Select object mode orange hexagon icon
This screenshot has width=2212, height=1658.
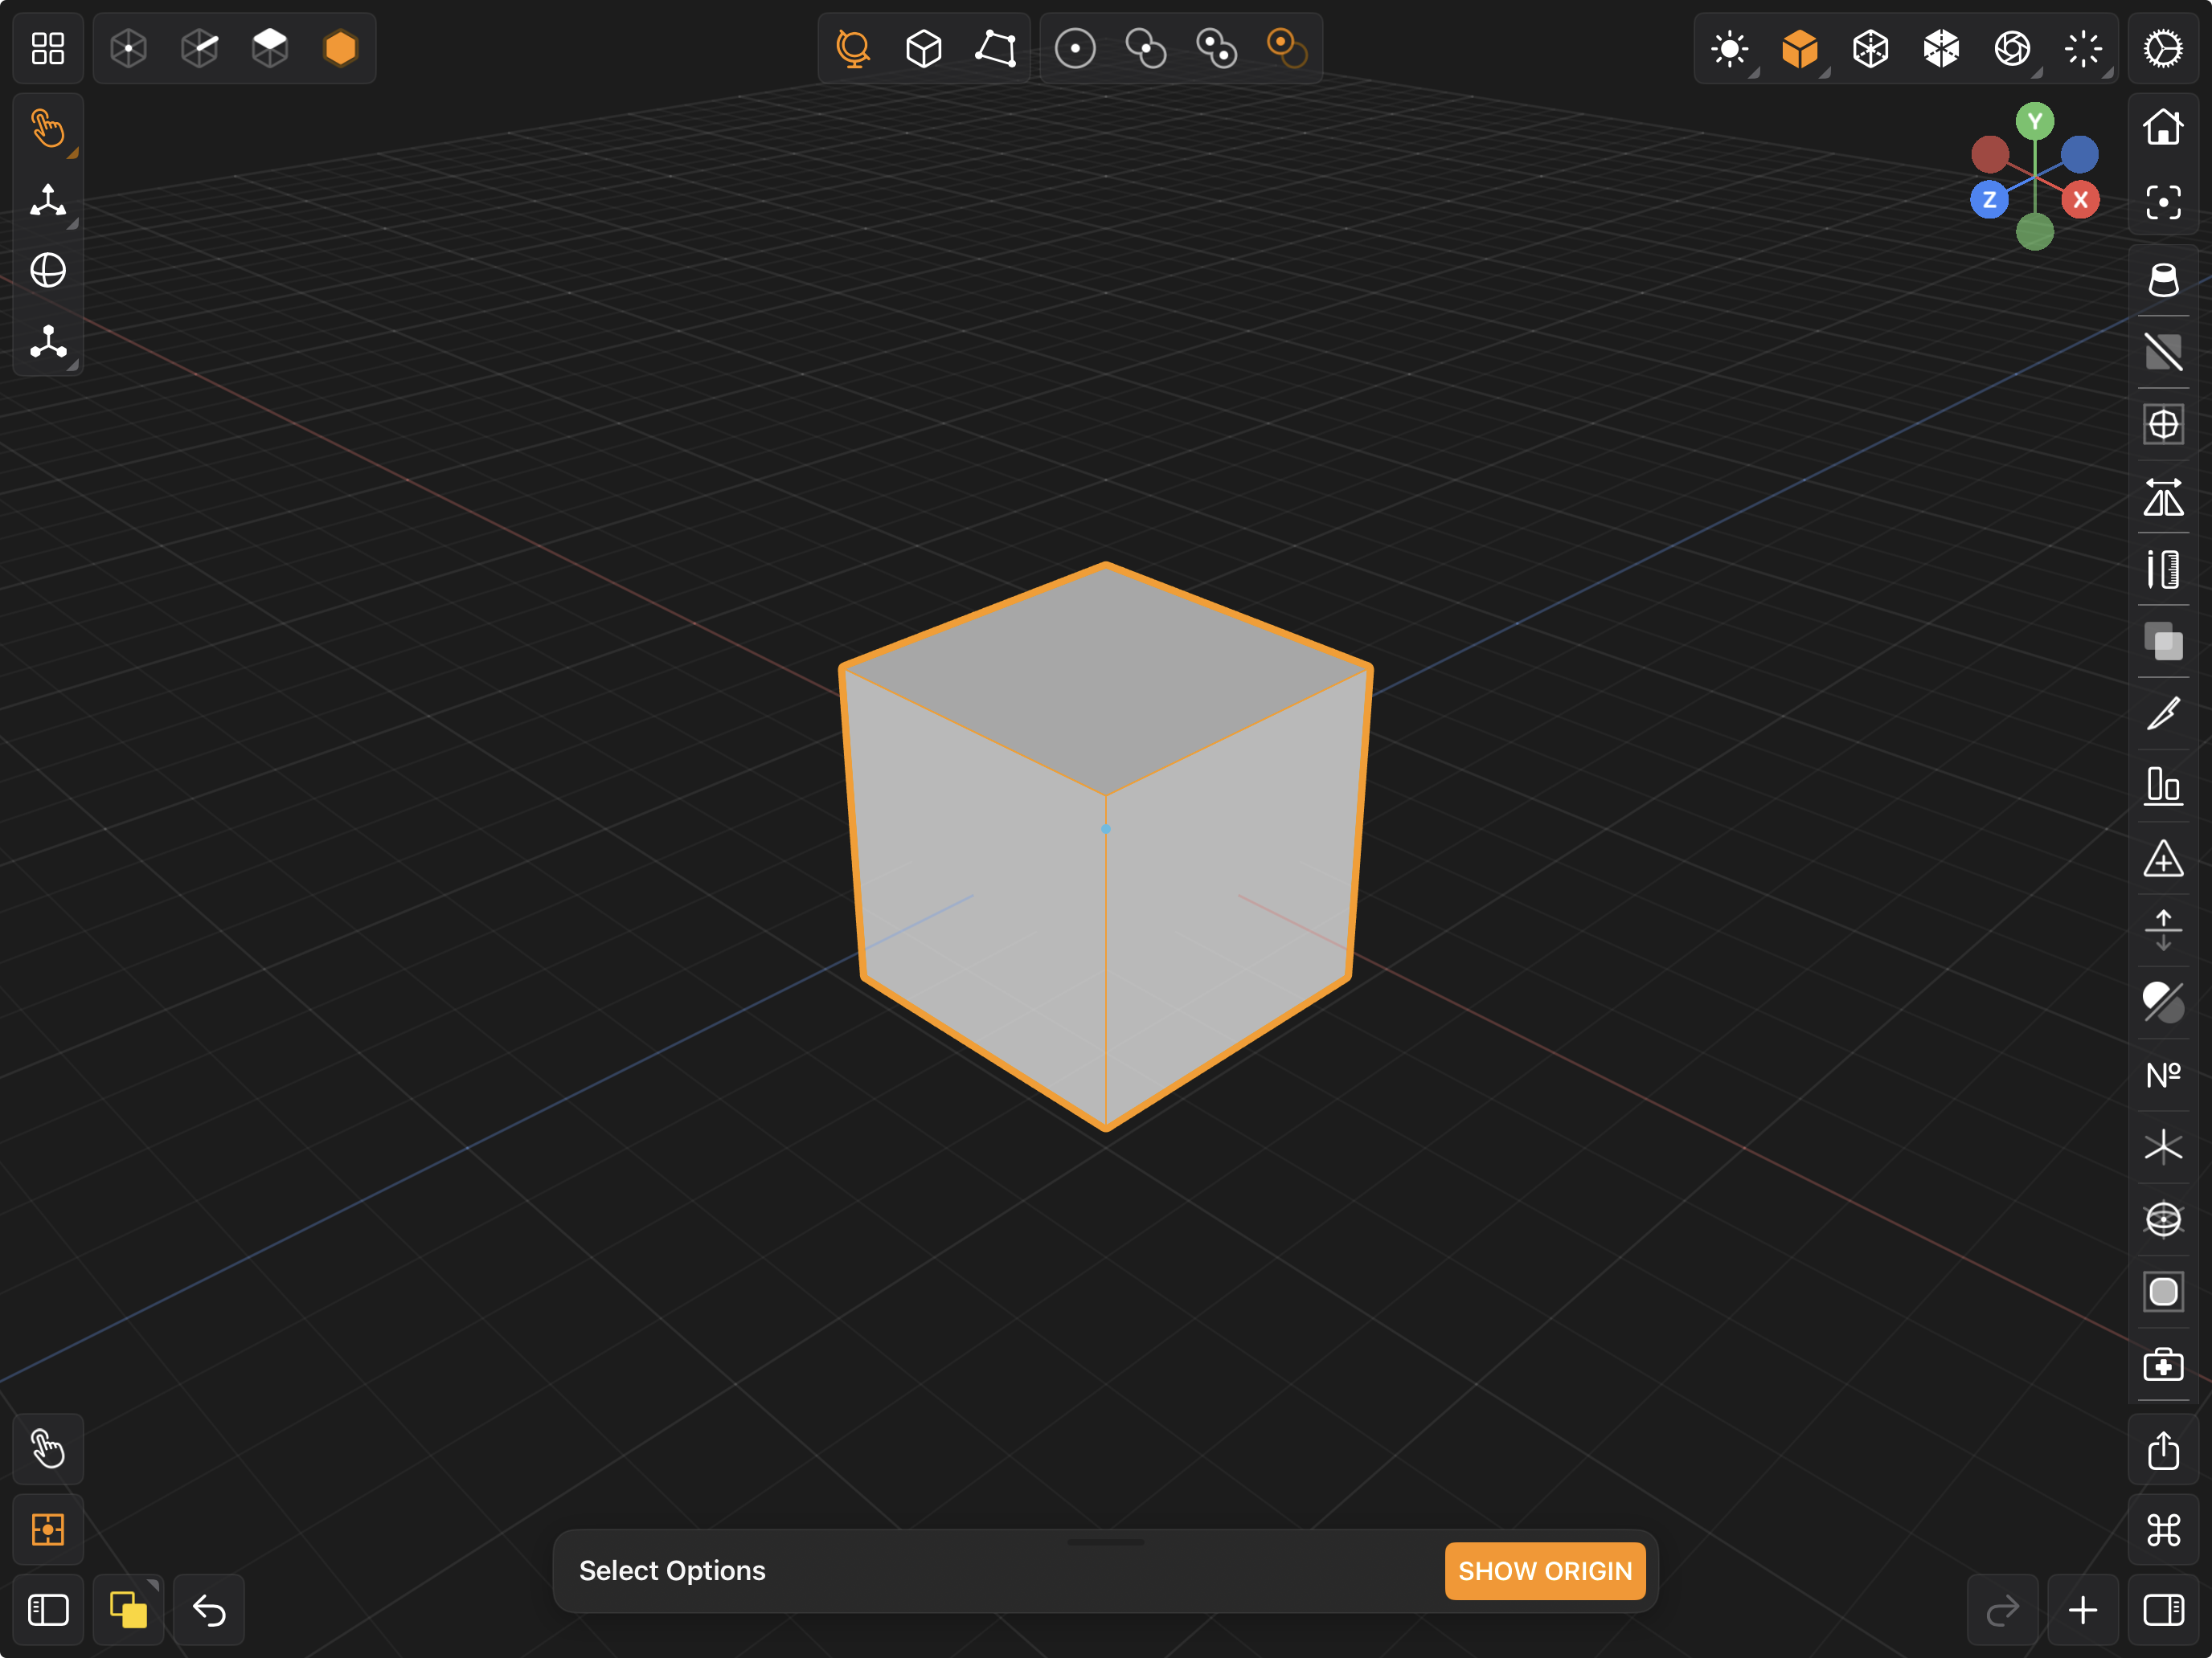[341, 48]
